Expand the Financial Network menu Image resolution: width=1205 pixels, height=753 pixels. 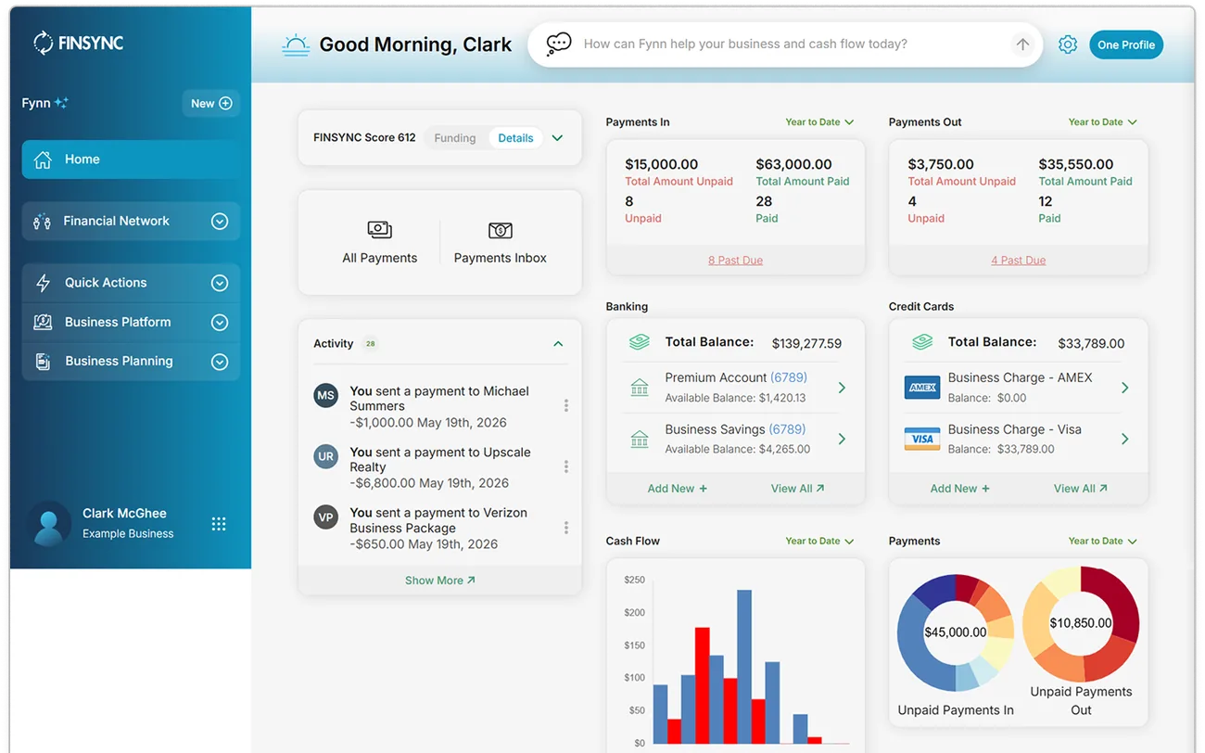coord(131,221)
